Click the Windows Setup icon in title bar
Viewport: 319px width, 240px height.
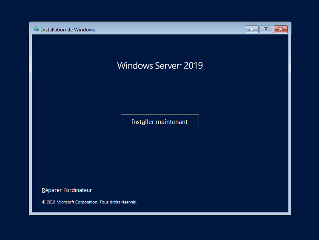(36, 29)
